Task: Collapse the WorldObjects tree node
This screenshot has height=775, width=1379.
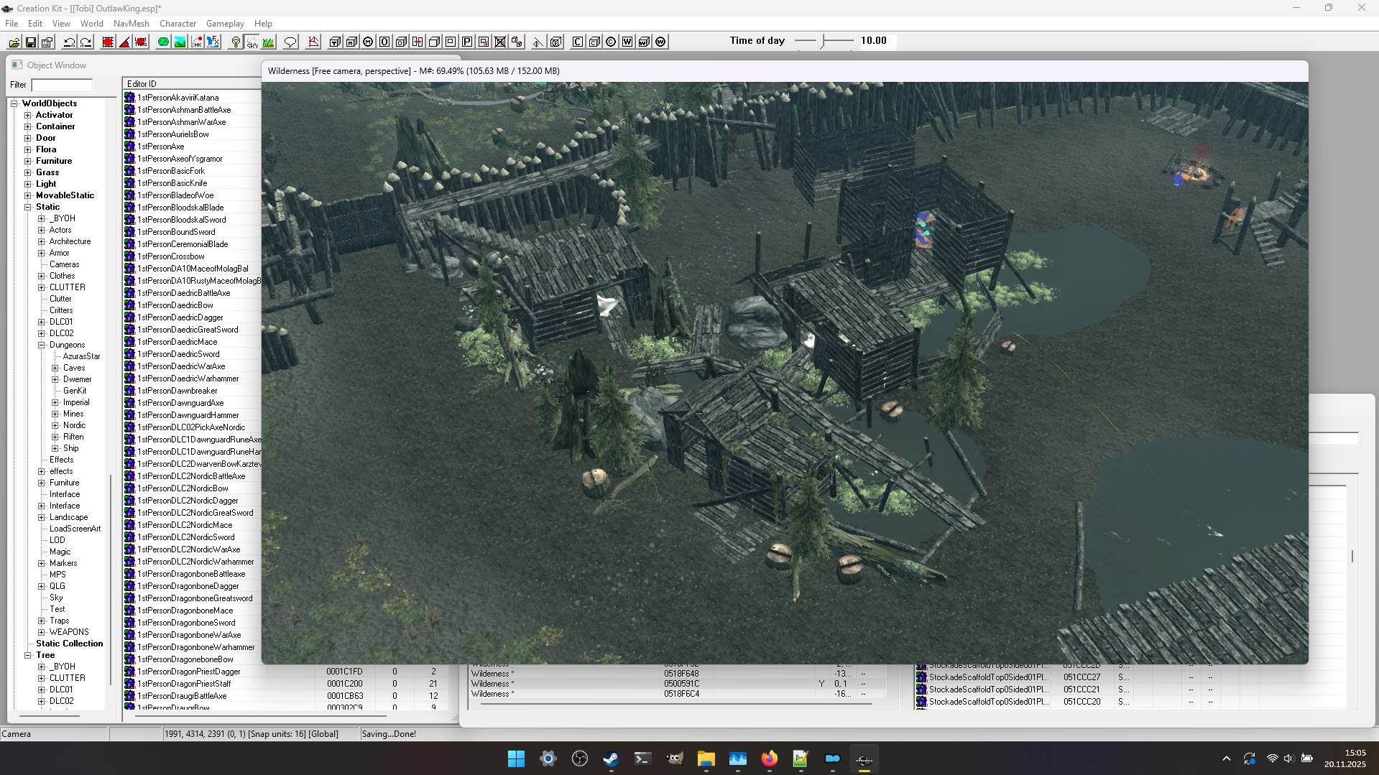Action: click(14, 103)
